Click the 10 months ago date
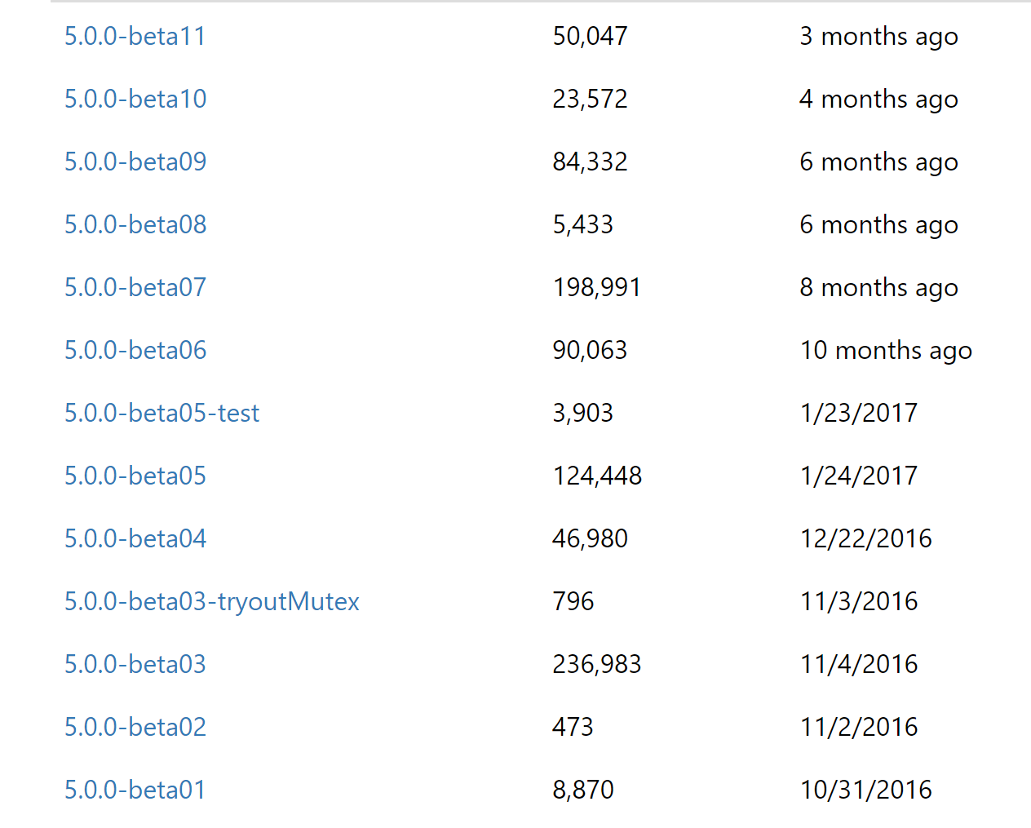Viewport: 1031px width, 828px height. pyautogui.click(x=887, y=350)
